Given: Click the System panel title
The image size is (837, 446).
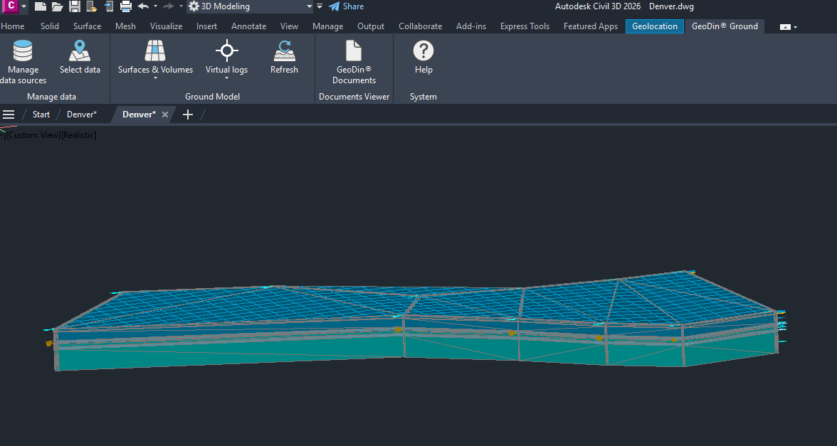Looking at the screenshot, I should point(423,97).
